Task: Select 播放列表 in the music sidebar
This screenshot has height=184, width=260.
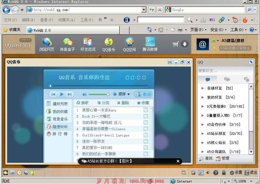Action: (x=57, y=104)
